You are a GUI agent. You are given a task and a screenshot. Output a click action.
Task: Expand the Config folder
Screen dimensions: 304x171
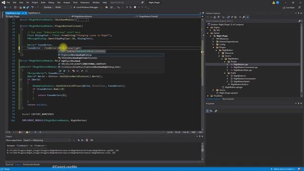[213, 44]
